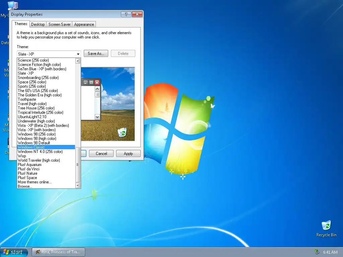
Task: Select Tree House (256 color) theme
Action: coord(46,108)
